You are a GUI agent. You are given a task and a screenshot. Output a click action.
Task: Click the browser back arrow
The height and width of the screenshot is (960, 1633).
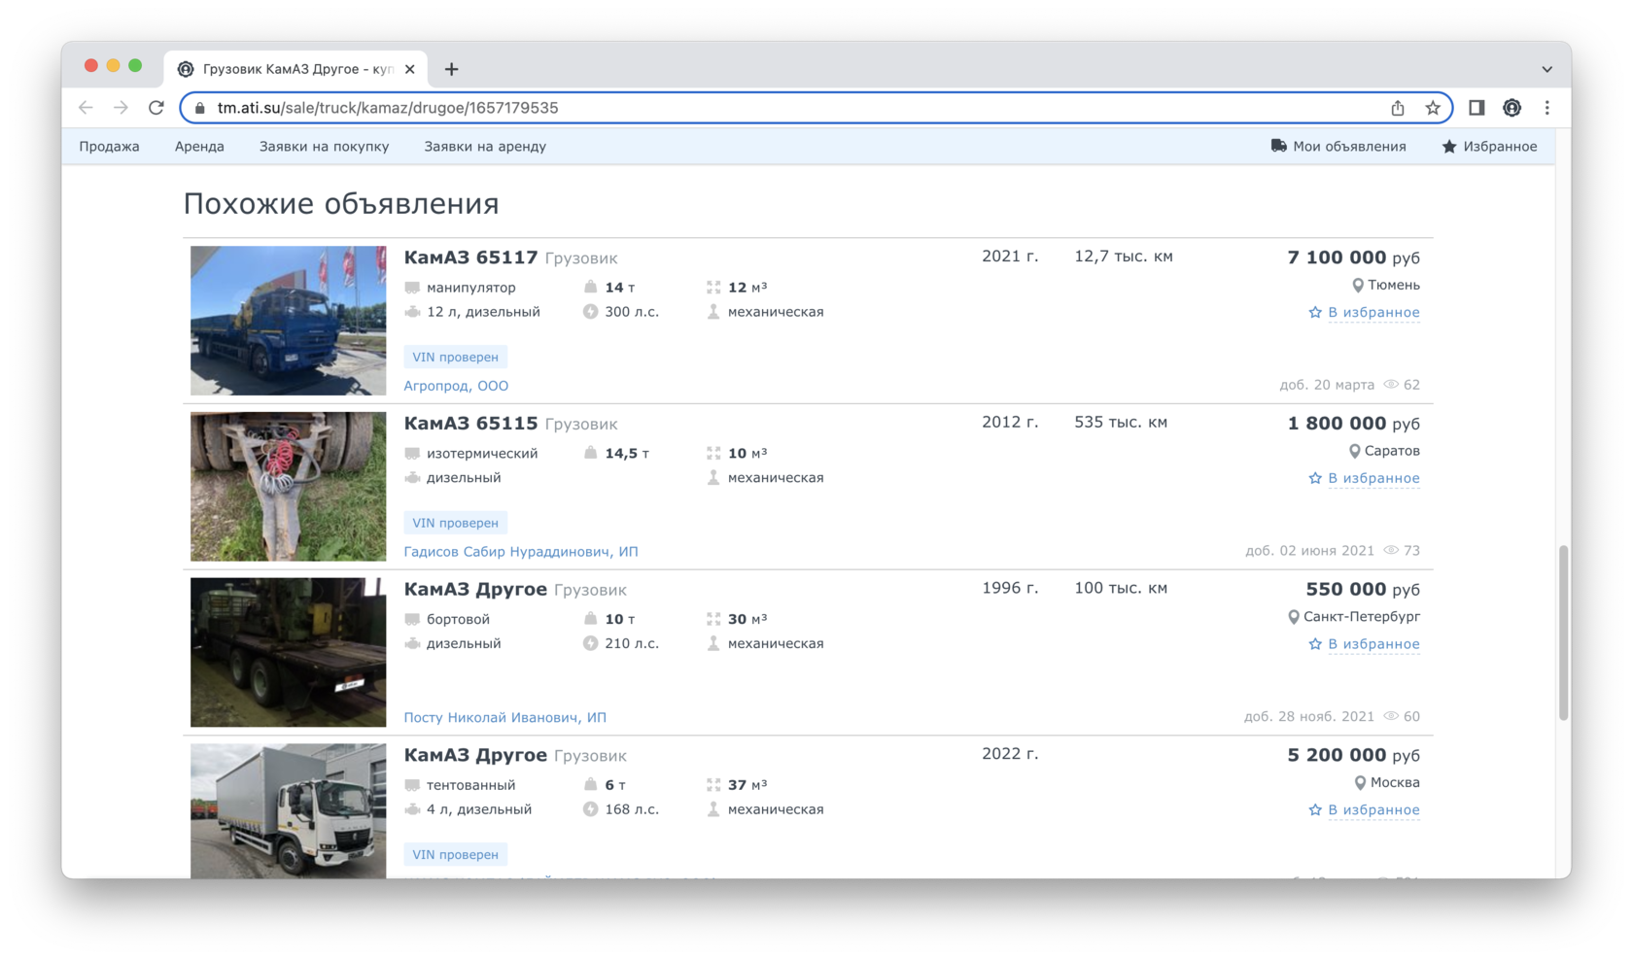86,108
